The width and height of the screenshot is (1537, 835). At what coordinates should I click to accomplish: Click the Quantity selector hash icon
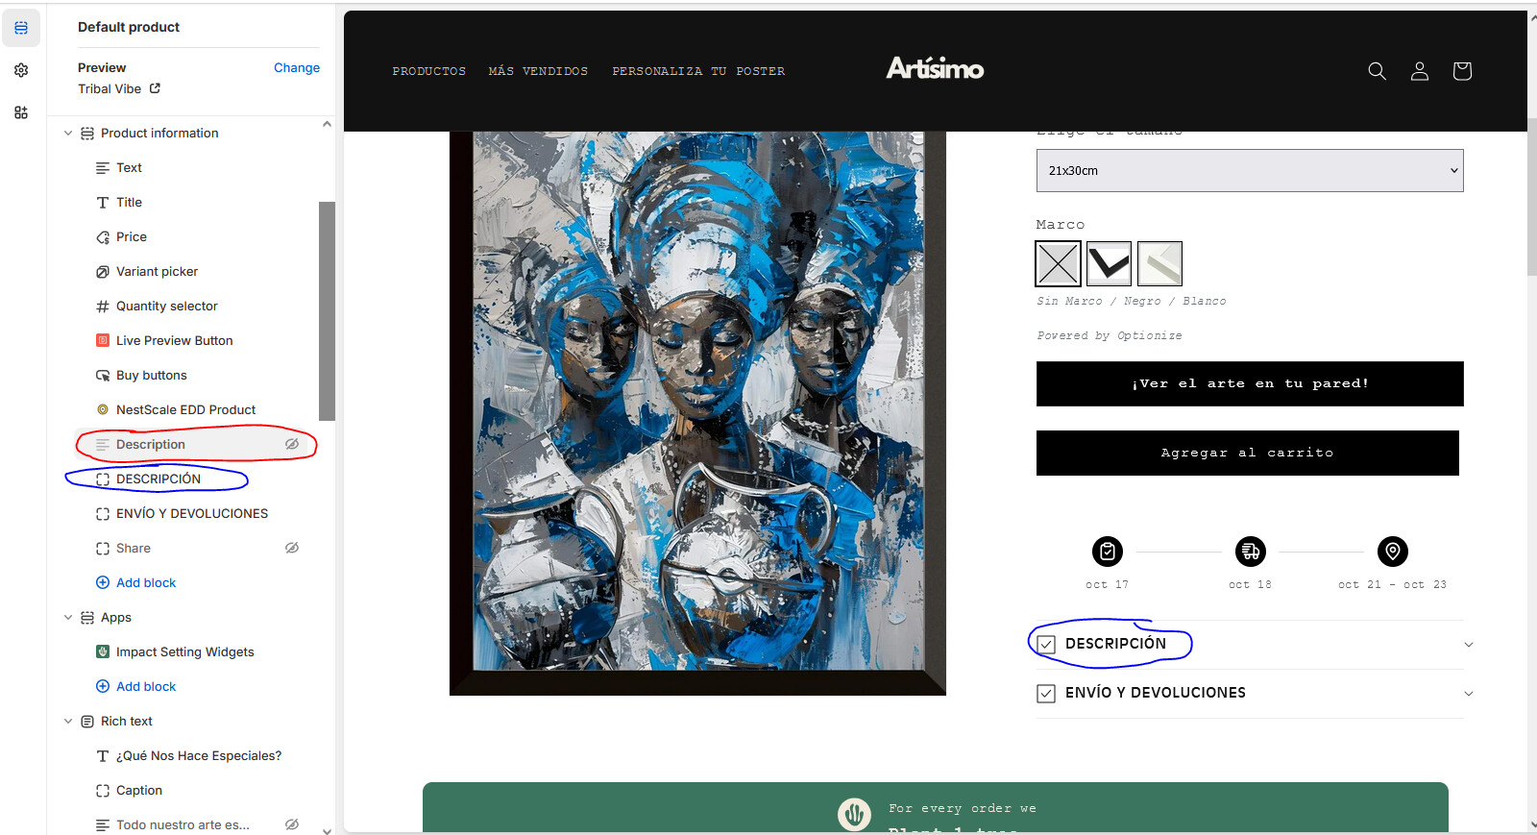(x=103, y=307)
